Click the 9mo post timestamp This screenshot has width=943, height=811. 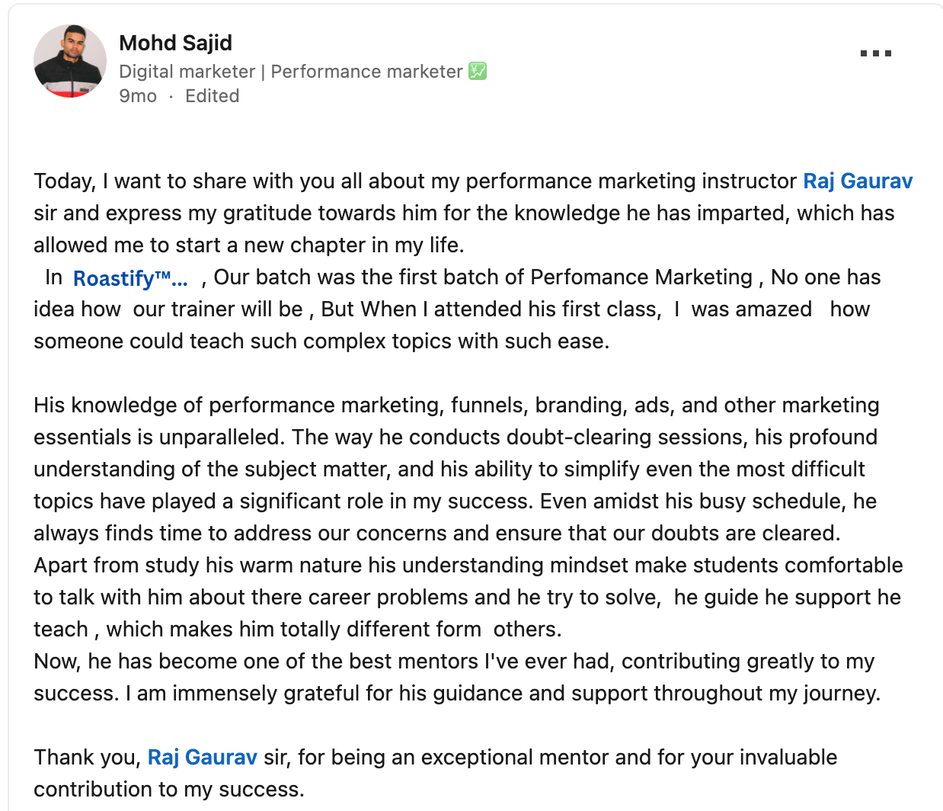[138, 96]
